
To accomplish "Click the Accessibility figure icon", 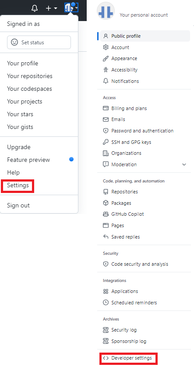I will coord(106,70).
